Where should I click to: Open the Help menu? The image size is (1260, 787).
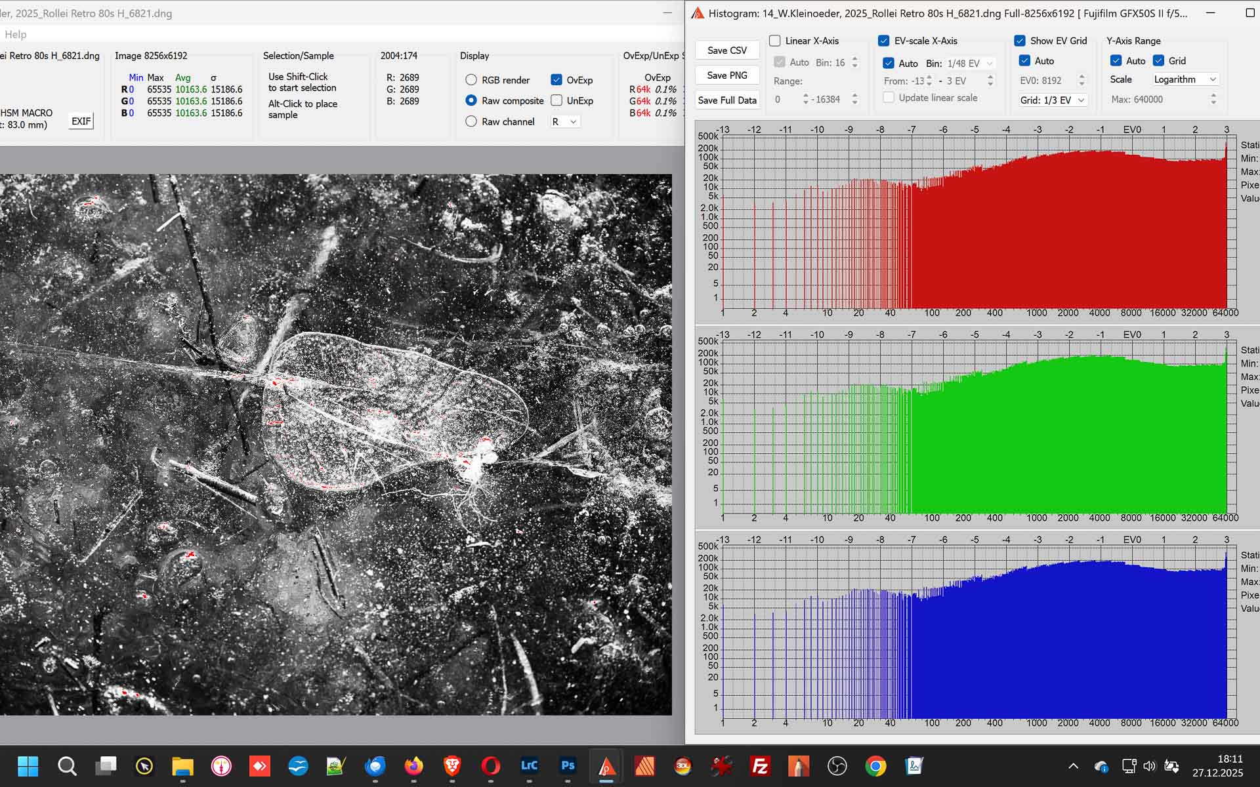(16, 34)
